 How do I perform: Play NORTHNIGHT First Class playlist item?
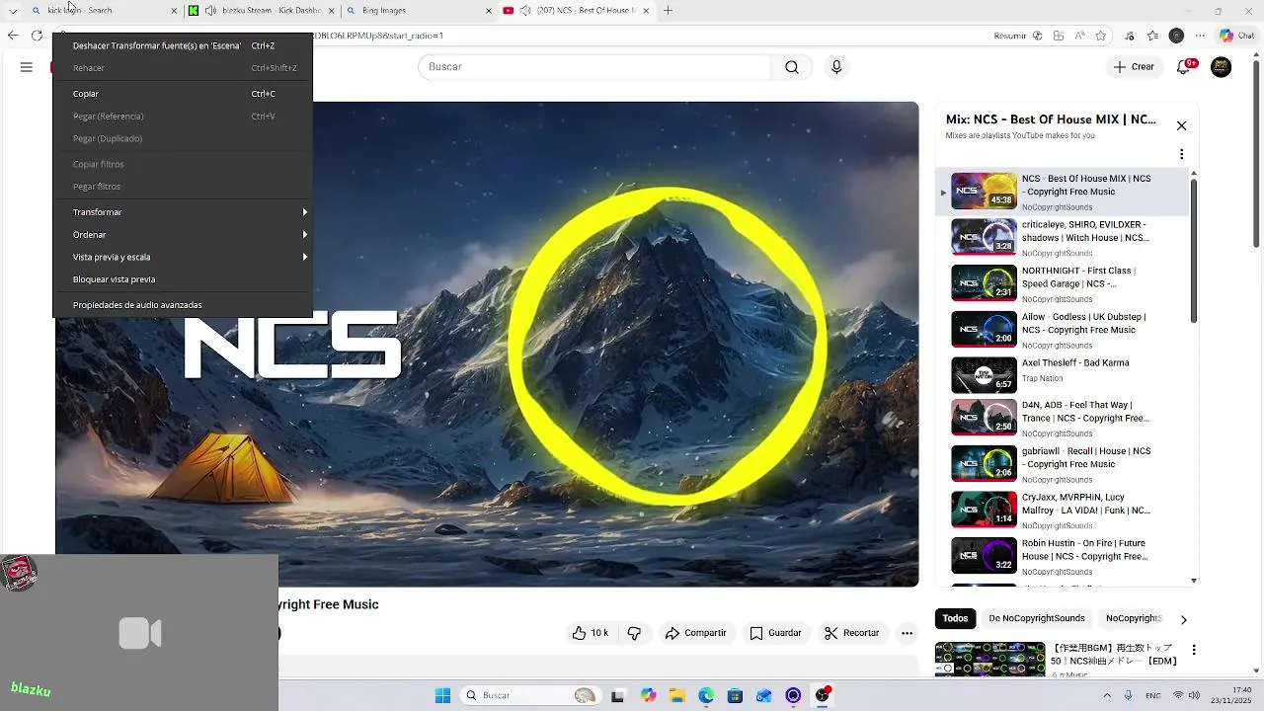[x=1062, y=283]
